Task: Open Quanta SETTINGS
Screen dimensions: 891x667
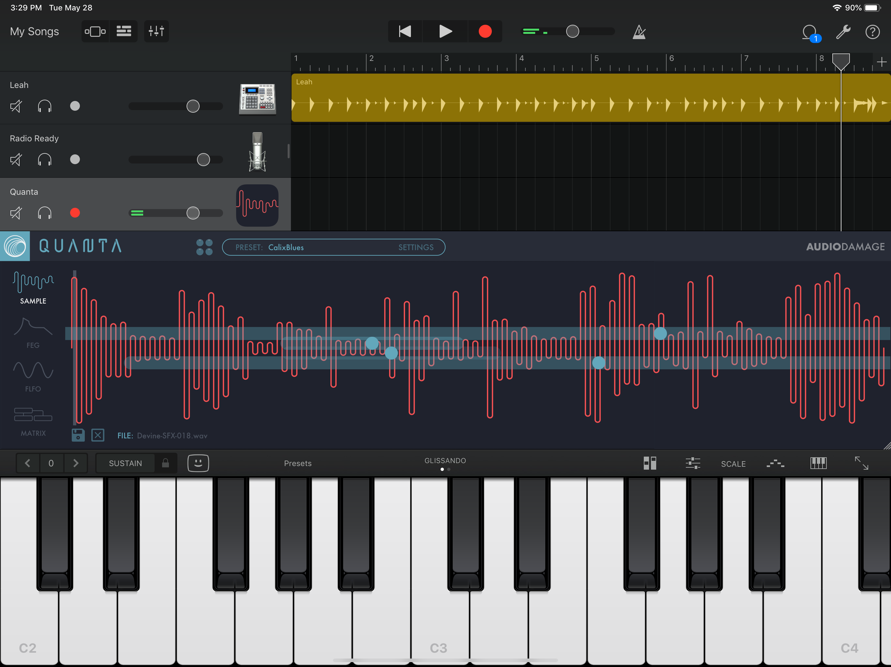Action: tap(416, 248)
